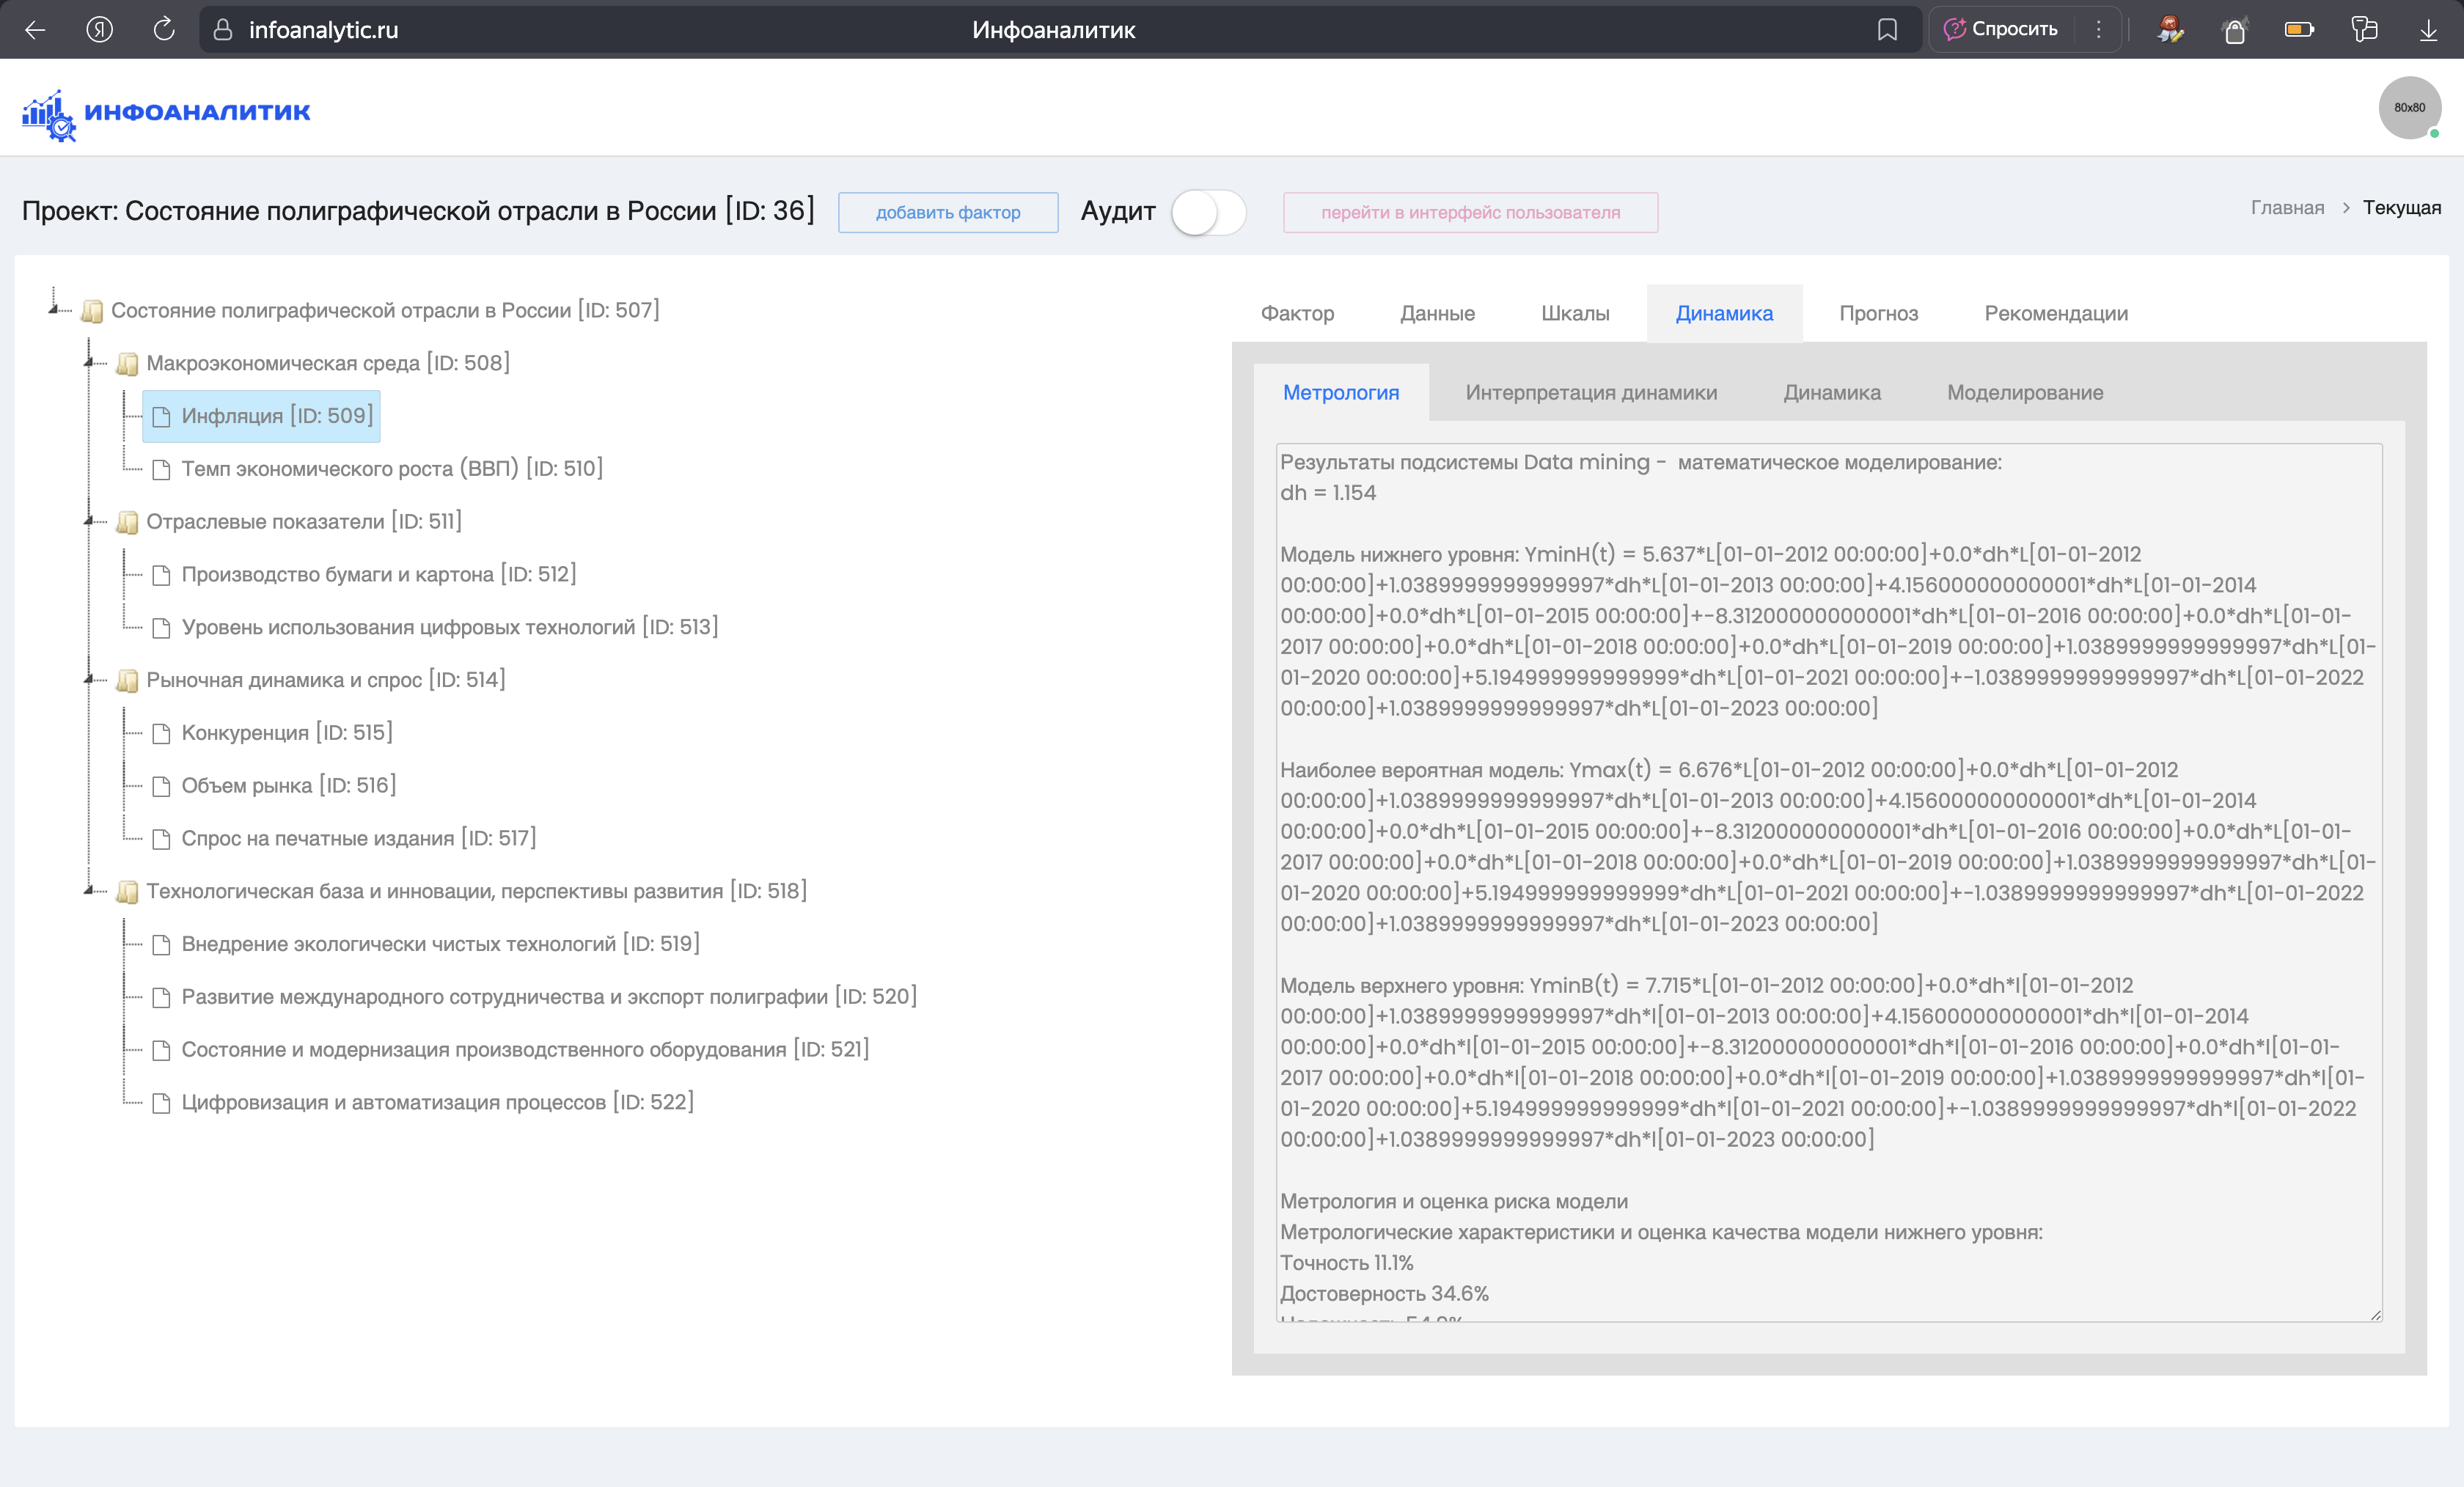The width and height of the screenshot is (2464, 1487).
Task: Click the Yandex home icon
Action: click(99, 30)
